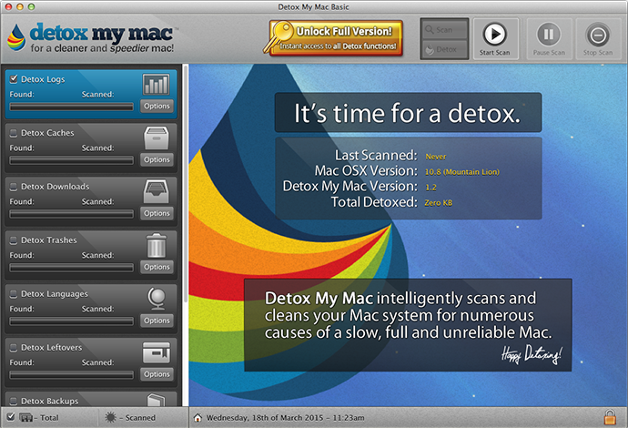Screen dimensions: 628x428
Task: Click the Detox Leftovers progress bar
Action: coord(71,375)
